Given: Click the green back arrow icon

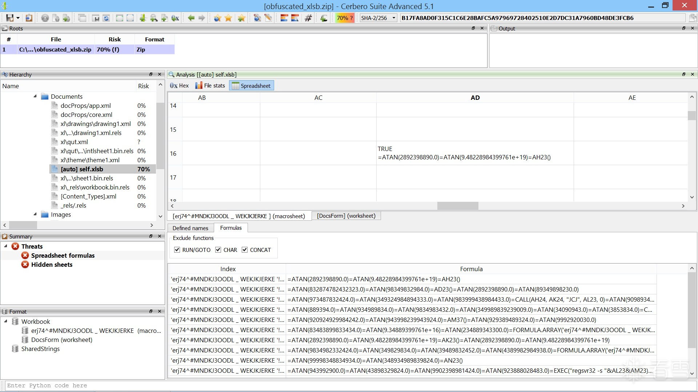Looking at the screenshot, I should [191, 18].
